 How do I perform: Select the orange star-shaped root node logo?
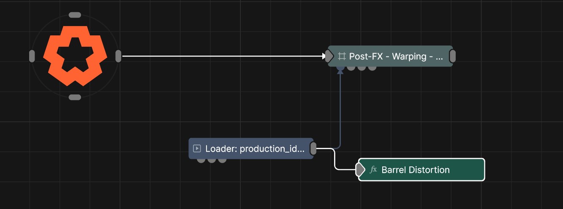point(75,56)
